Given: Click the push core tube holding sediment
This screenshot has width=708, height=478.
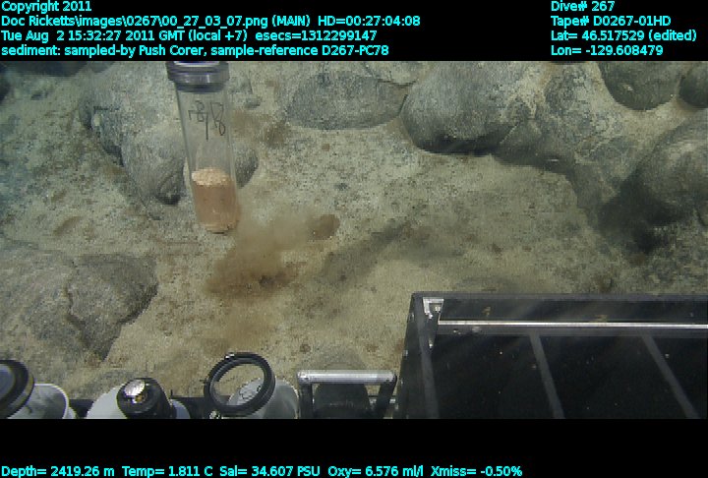Looking at the screenshot, I should (209, 157).
